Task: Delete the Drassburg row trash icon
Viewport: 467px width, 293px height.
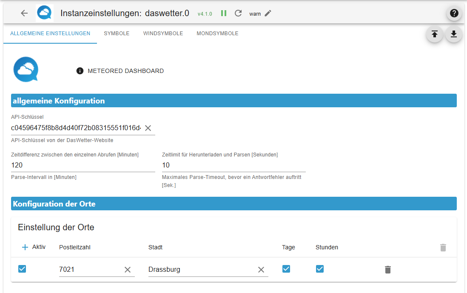Action: point(388,270)
